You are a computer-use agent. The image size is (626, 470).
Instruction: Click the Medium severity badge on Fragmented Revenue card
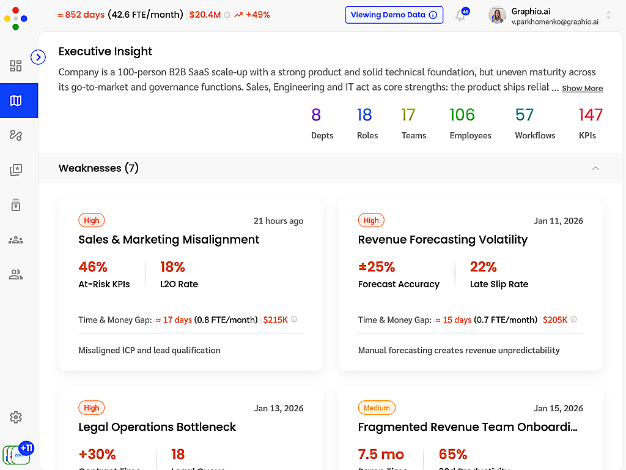(x=377, y=407)
